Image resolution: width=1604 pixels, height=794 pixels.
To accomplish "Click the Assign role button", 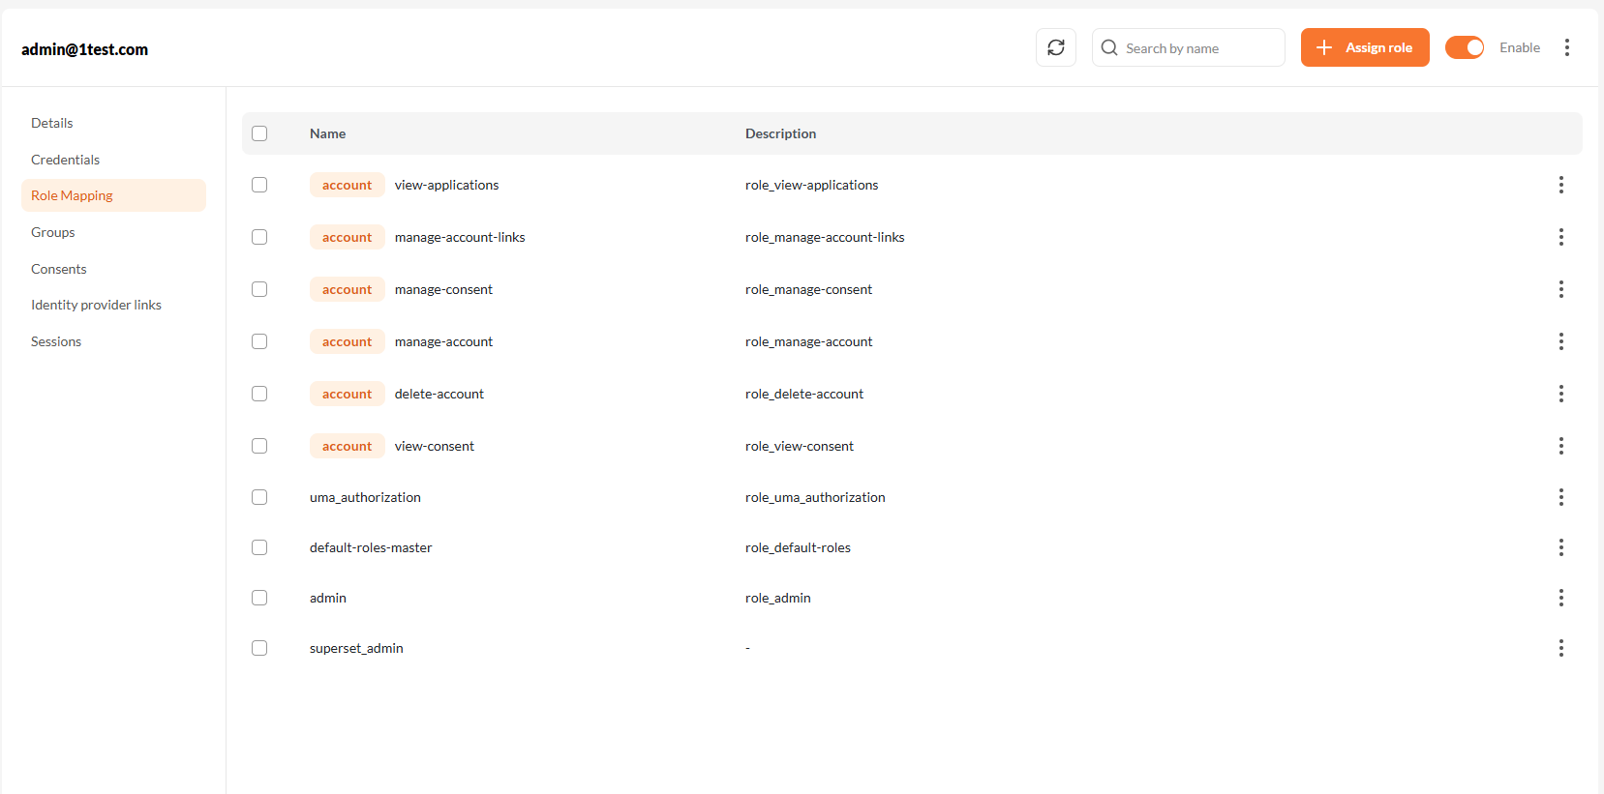I will pos(1364,47).
